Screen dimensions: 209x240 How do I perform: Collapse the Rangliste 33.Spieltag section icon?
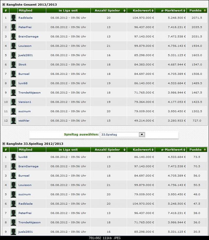[4, 144]
